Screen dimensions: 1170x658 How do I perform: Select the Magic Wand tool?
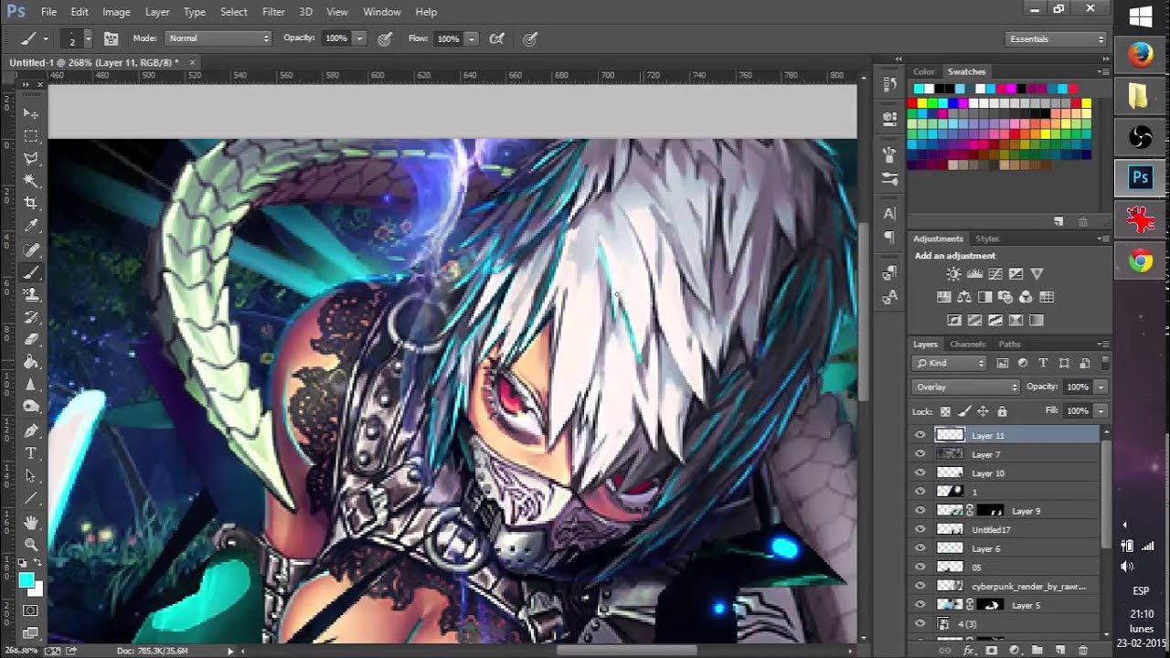31,181
